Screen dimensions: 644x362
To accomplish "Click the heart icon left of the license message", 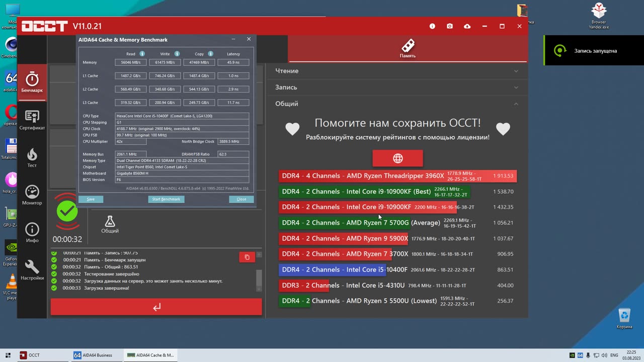I will [x=292, y=129].
